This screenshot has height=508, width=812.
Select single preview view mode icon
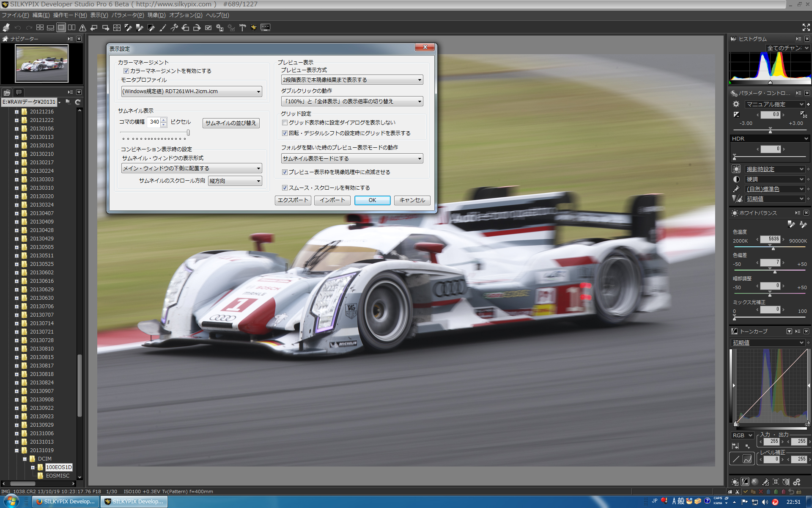(x=61, y=28)
